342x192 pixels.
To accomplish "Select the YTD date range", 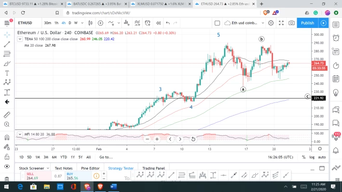I will pos(64,157).
